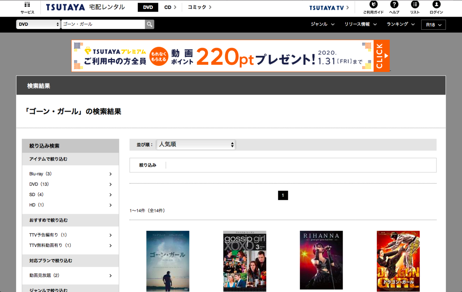Filter by HD（1）

coord(70,205)
